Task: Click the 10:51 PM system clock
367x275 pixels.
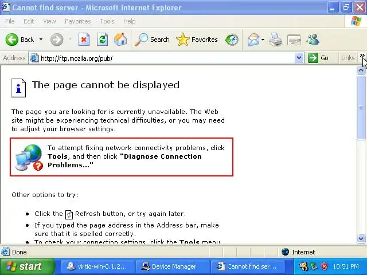Action: click(x=345, y=266)
